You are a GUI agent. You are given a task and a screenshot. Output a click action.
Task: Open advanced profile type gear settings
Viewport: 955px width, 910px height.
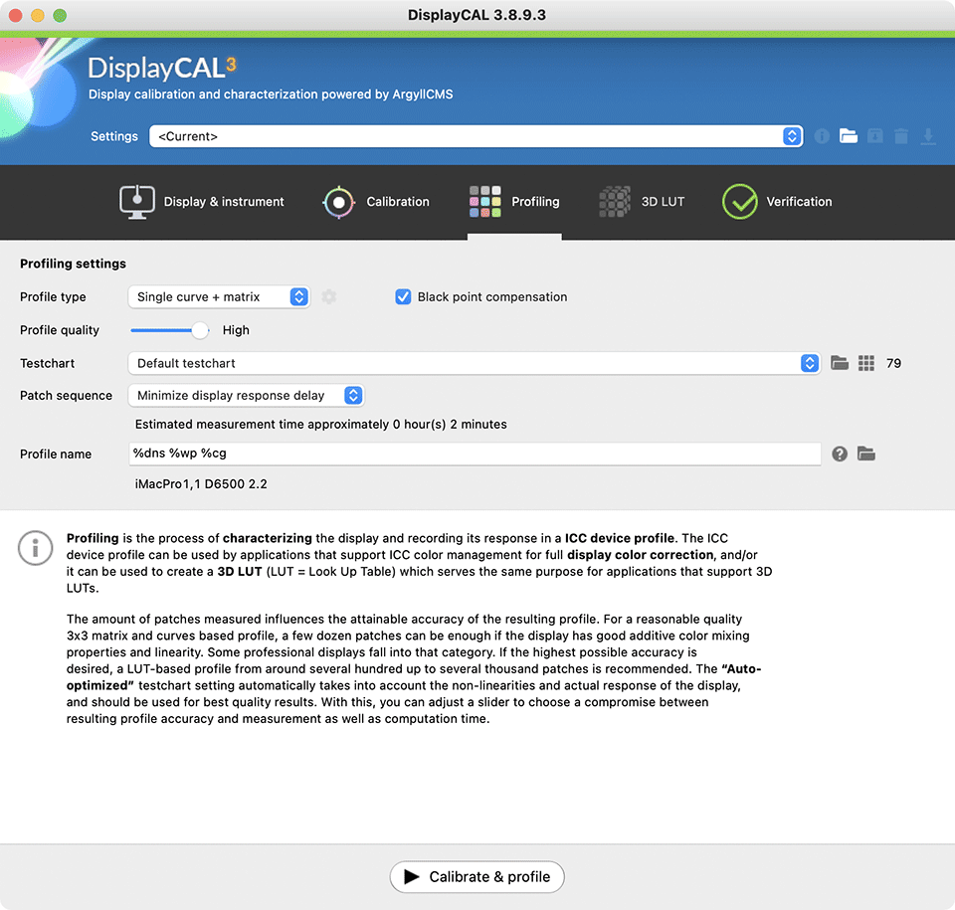tap(329, 296)
